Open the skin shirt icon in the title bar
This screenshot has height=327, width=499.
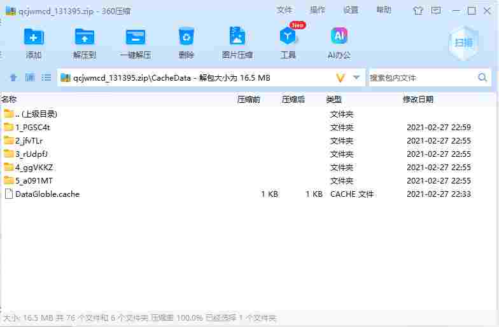coord(418,11)
